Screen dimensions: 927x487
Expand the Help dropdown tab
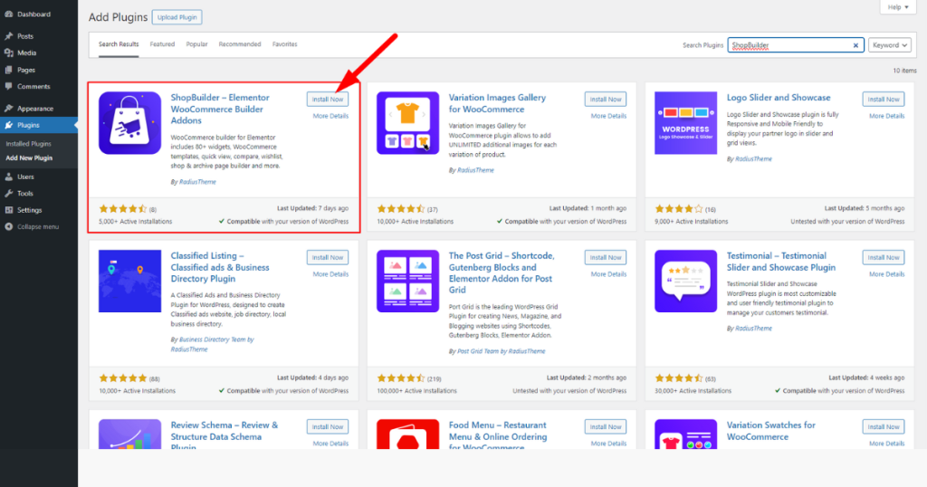click(x=897, y=7)
